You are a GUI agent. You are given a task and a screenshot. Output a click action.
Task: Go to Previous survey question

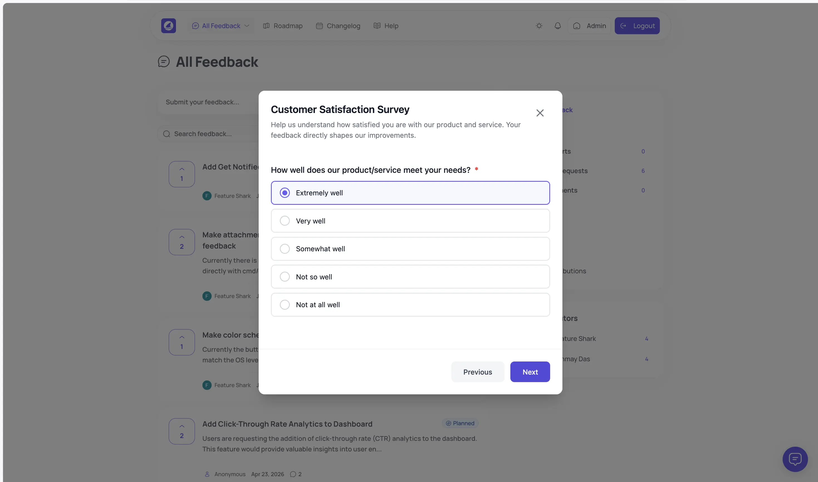[x=477, y=372]
